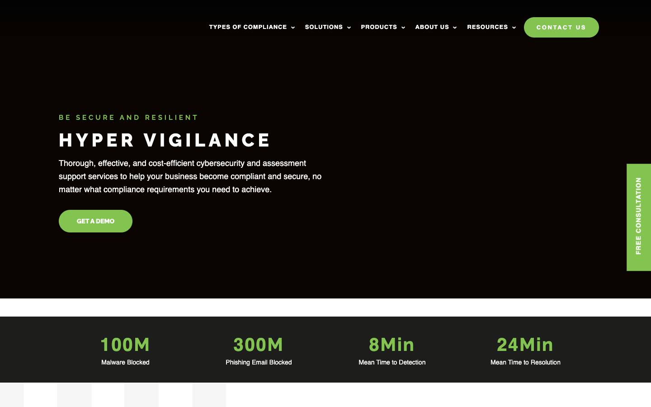651x407 pixels.
Task: Click the Be Secure and Resilient tagline
Action: pyautogui.click(x=128, y=118)
